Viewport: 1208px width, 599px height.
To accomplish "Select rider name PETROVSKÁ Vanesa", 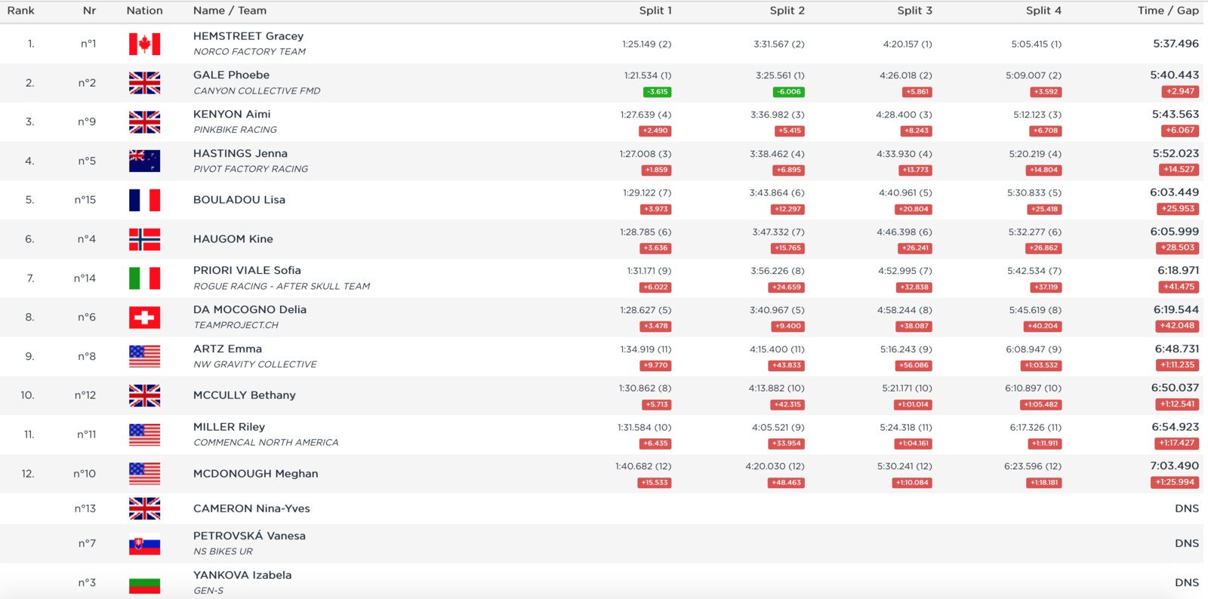I will tap(249, 536).
